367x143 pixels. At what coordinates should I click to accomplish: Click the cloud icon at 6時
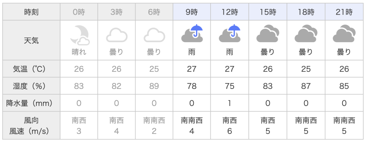pos(154,35)
